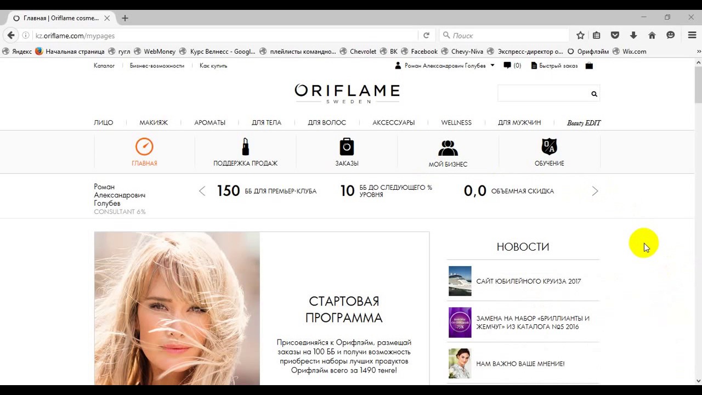Click previous arrow in stats carousel
702x395 pixels.
click(x=202, y=191)
